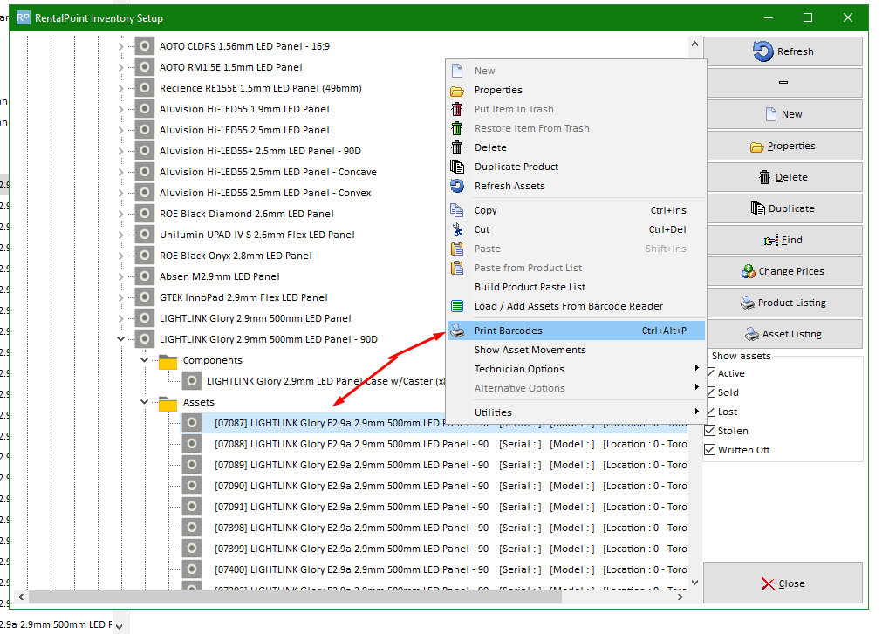Click the Product Listing button
The width and height of the screenshot is (889, 634).
click(783, 303)
